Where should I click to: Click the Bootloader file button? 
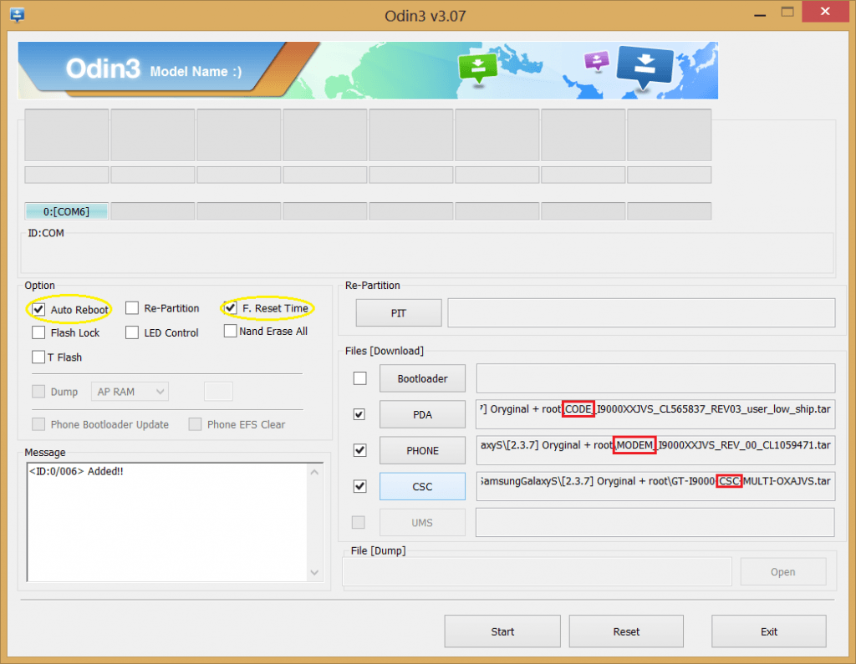pos(422,378)
